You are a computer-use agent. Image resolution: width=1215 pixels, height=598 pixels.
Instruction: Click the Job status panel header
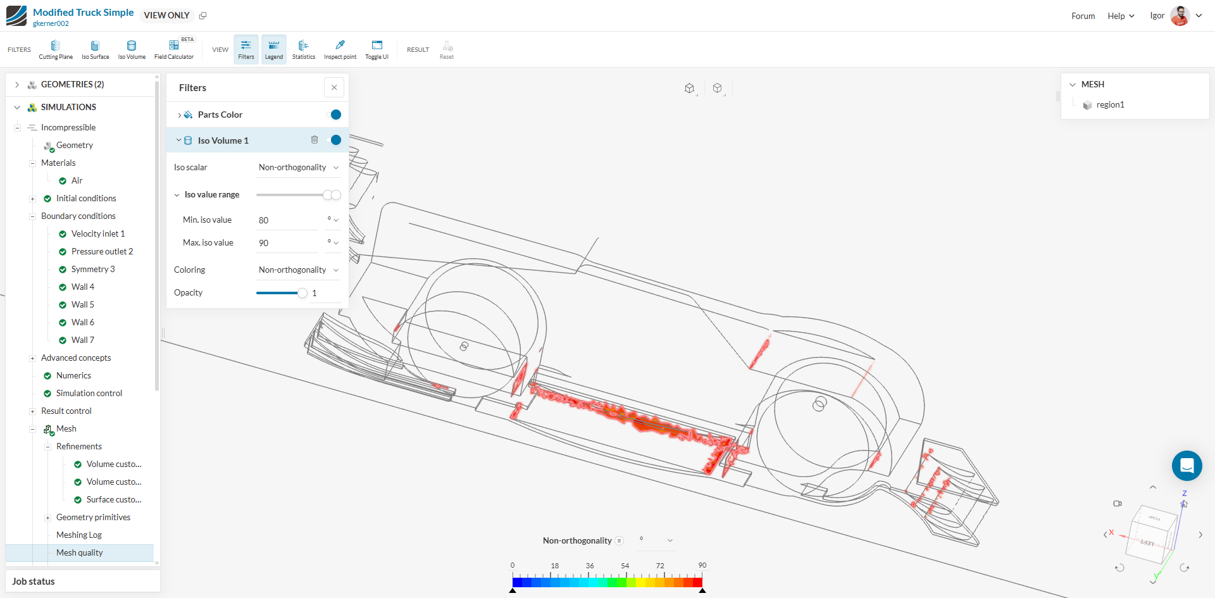coord(83,581)
